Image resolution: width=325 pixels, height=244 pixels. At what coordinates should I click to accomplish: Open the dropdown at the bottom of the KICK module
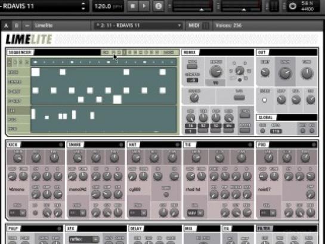coord(18,213)
